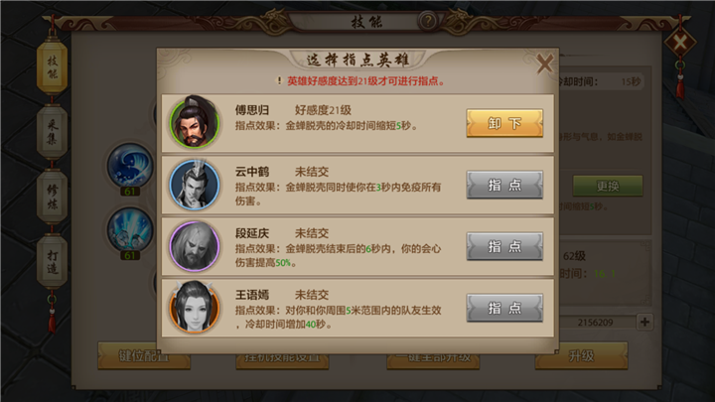Click 指点 for 段延庆
The width and height of the screenshot is (715, 402).
pos(504,246)
